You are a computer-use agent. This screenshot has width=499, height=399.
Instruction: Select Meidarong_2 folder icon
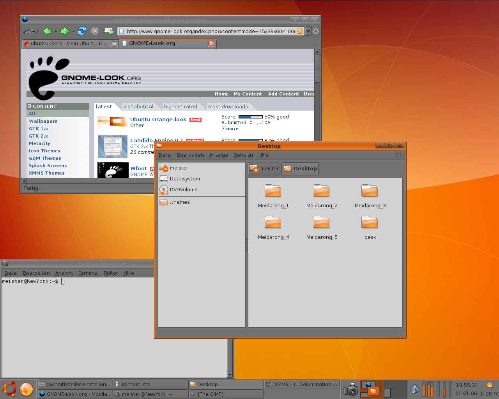point(321,191)
